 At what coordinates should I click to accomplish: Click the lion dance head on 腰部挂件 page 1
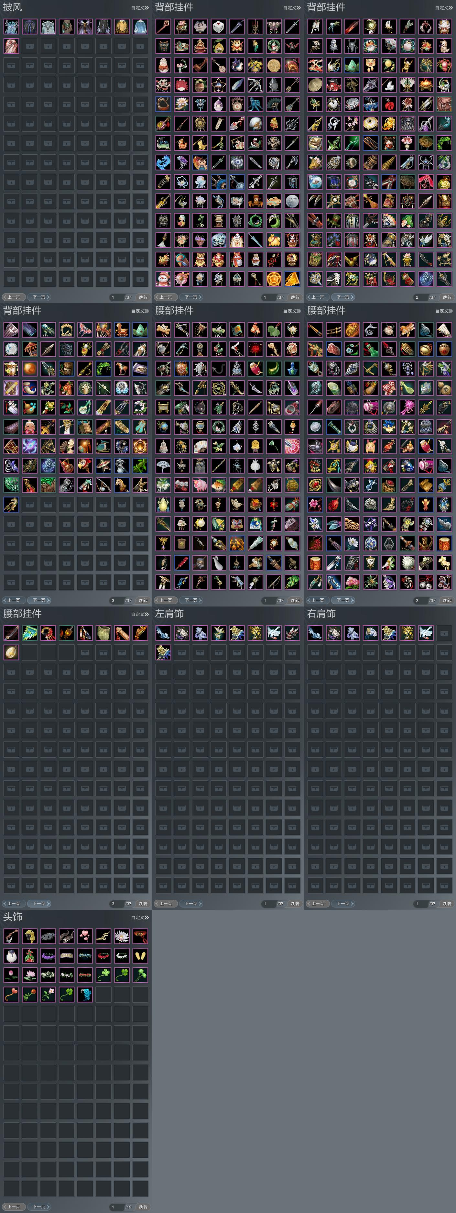pos(237,524)
